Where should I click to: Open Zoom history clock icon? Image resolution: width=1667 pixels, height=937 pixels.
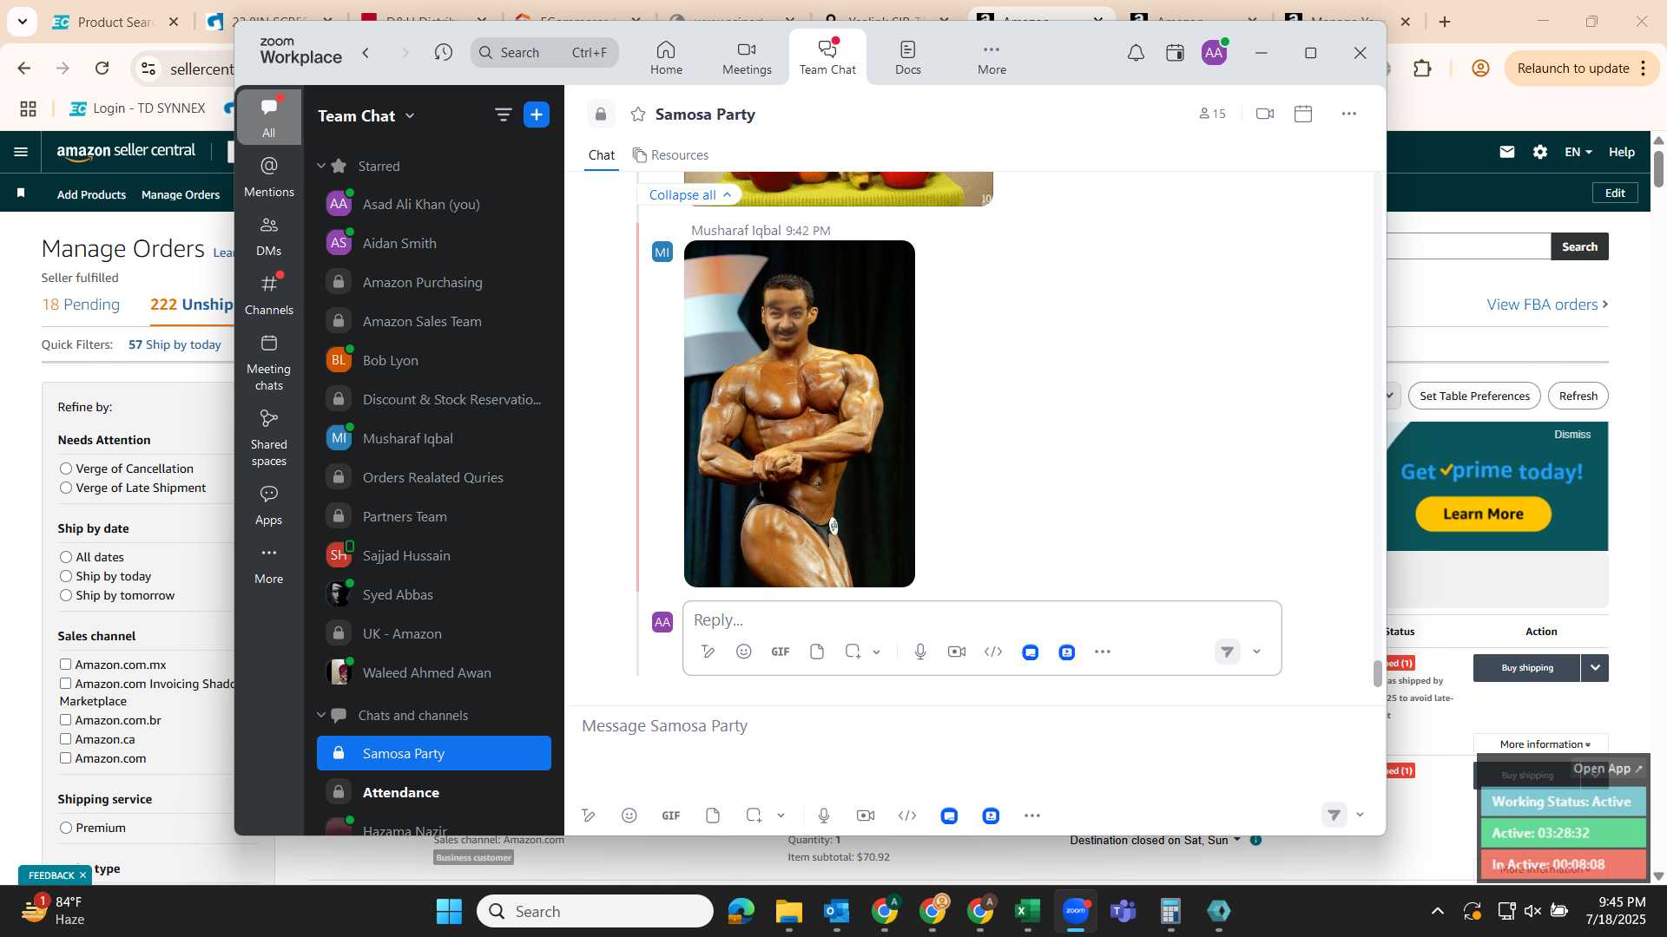point(444,53)
